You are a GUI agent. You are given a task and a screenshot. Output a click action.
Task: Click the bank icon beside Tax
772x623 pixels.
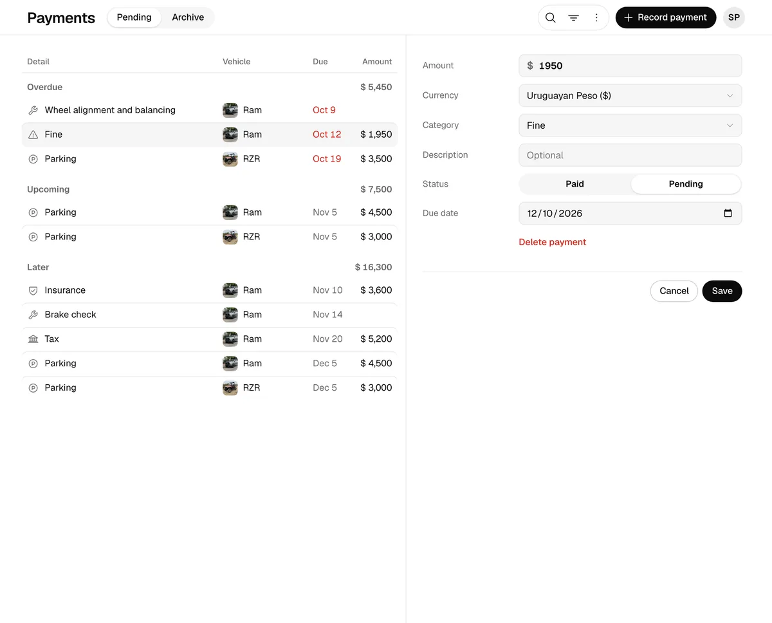click(x=33, y=339)
